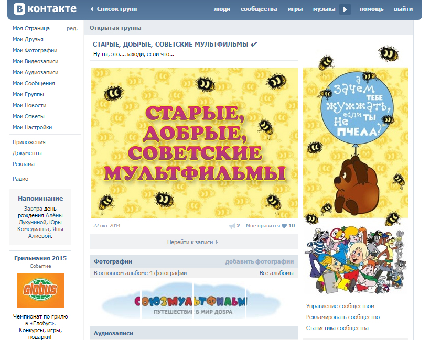
Task: Open the сообщества header menu
Action: tap(259, 9)
